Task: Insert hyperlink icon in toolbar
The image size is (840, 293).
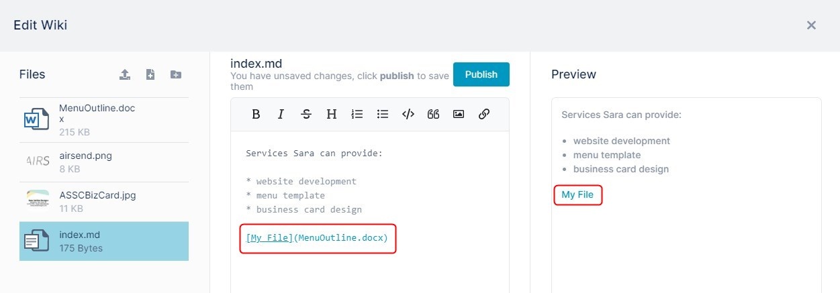Action: click(484, 114)
